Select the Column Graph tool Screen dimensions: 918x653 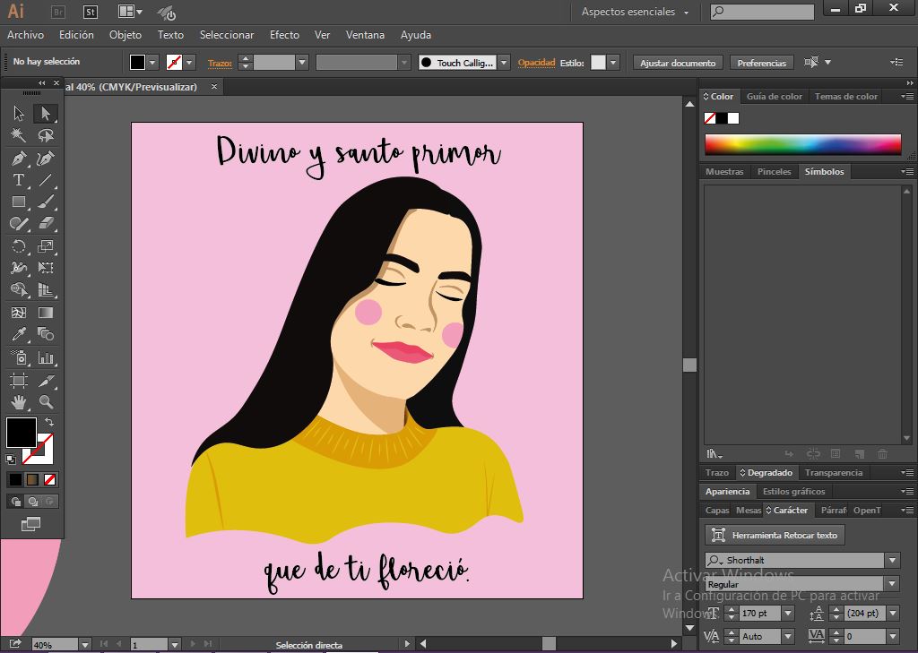46,357
